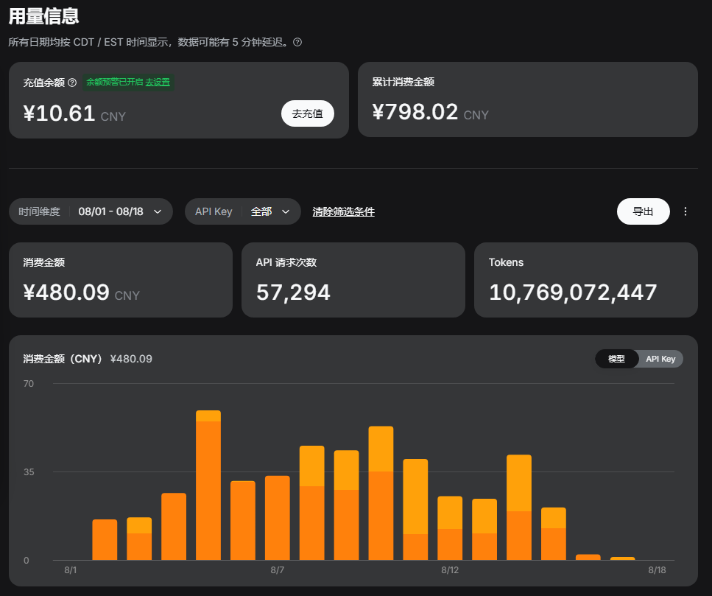The image size is (712, 596).
Task: Select the ¥480.09 amount in the 消费金额 card
Action: coord(66,292)
